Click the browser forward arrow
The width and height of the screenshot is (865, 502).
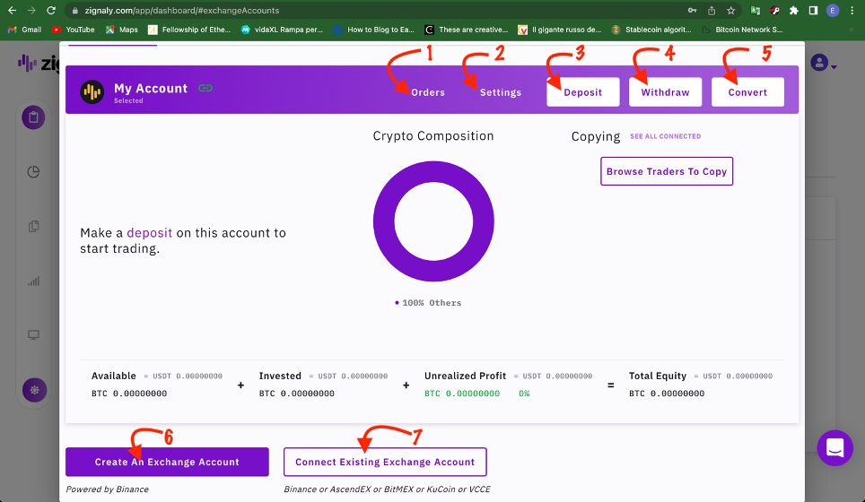click(x=31, y=10)
